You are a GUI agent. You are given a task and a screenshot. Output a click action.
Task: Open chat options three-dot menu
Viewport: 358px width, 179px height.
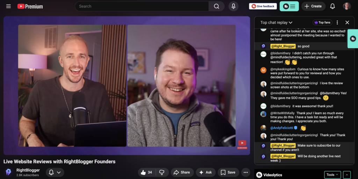click(337, 22)
